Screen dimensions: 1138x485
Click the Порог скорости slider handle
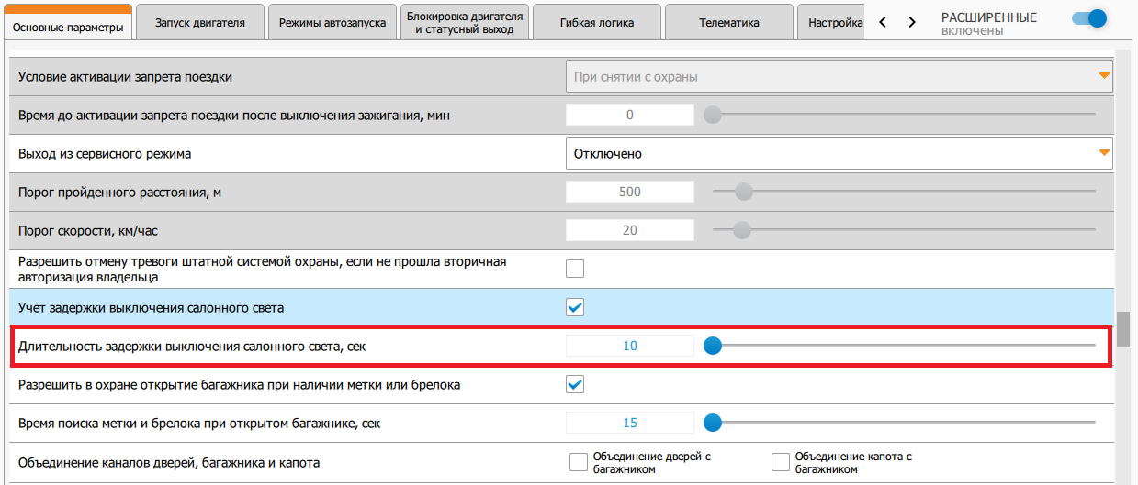tap(744, 230)
